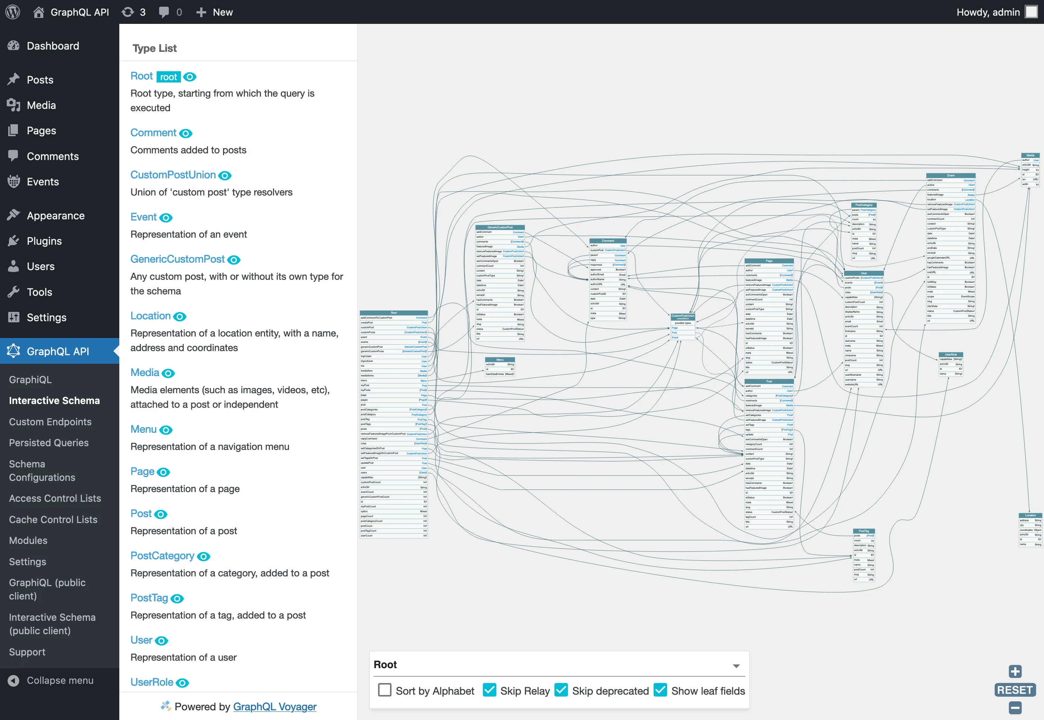Click the Posts pin icon
This screenshot has width=1044, height=720.
(14, 79)
